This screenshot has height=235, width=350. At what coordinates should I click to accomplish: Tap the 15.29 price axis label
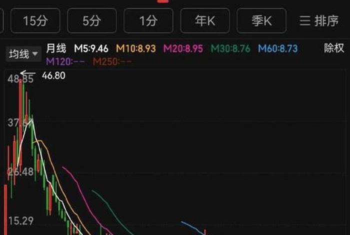coord(21,221)
